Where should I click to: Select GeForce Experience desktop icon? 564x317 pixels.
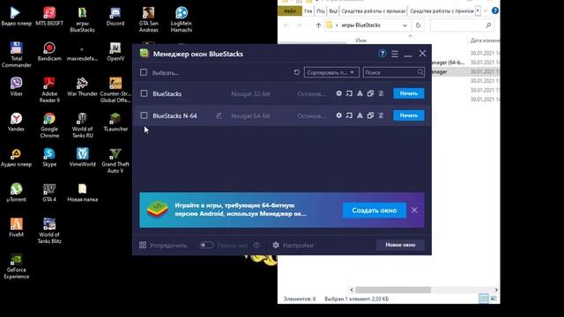pyautogui.click(x=16, y=266)
